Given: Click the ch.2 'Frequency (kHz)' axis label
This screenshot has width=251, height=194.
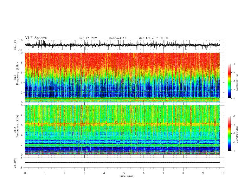Looking at the screenshot, I should [17, 126].
